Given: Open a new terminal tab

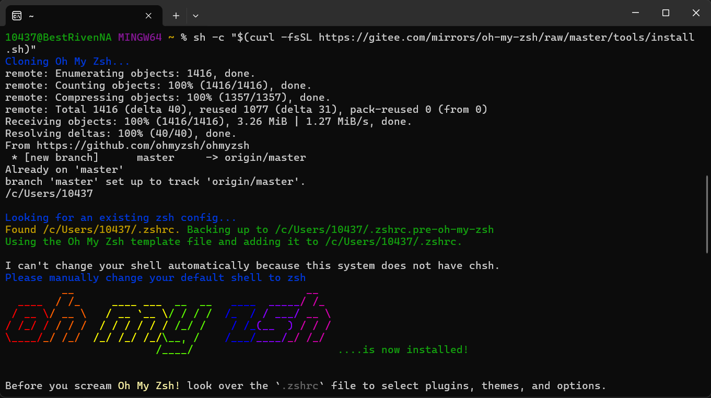Looking at the screenshot, I should click(x=176, y=16).
